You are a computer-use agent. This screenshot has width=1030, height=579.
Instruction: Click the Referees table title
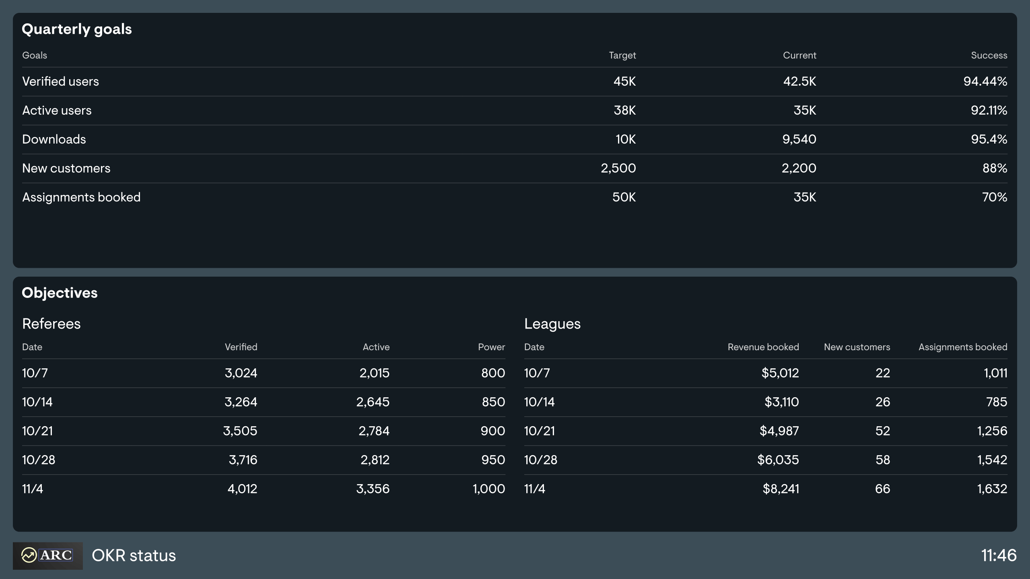coord(51,324)
